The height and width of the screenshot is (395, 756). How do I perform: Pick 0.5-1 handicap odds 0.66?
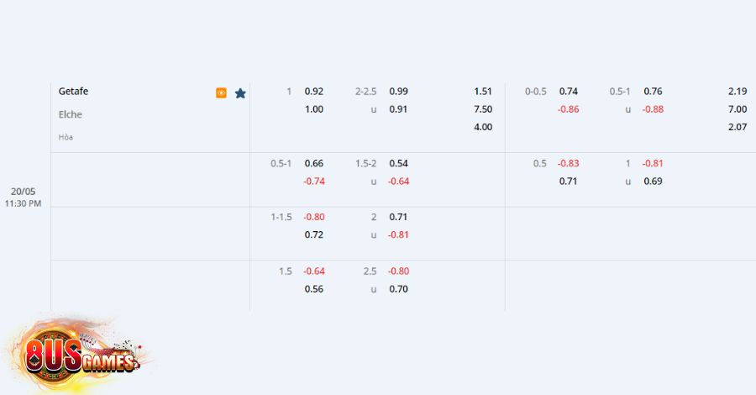point(314,163)
